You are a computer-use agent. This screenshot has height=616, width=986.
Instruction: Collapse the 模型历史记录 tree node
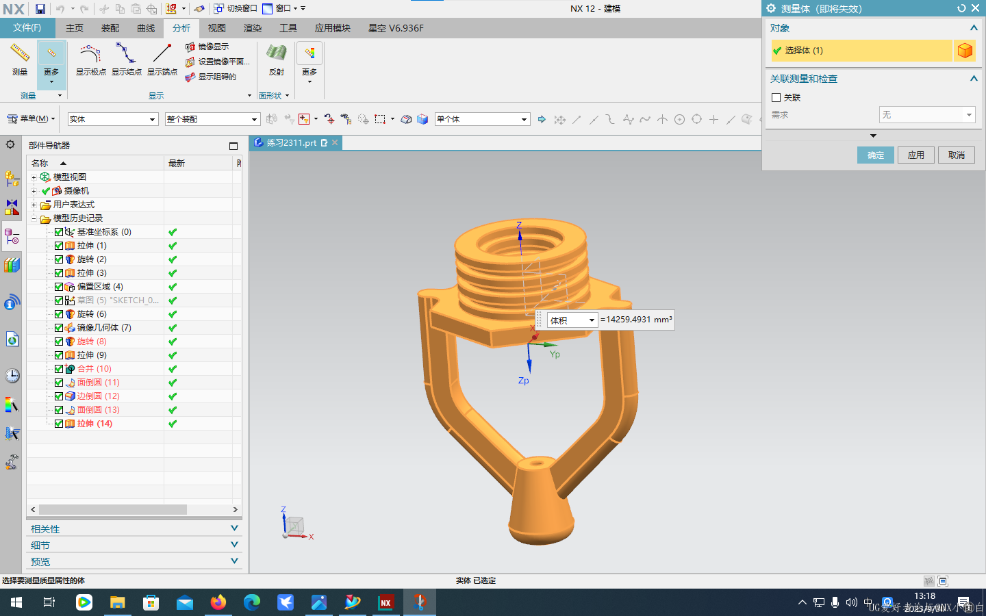34,218
